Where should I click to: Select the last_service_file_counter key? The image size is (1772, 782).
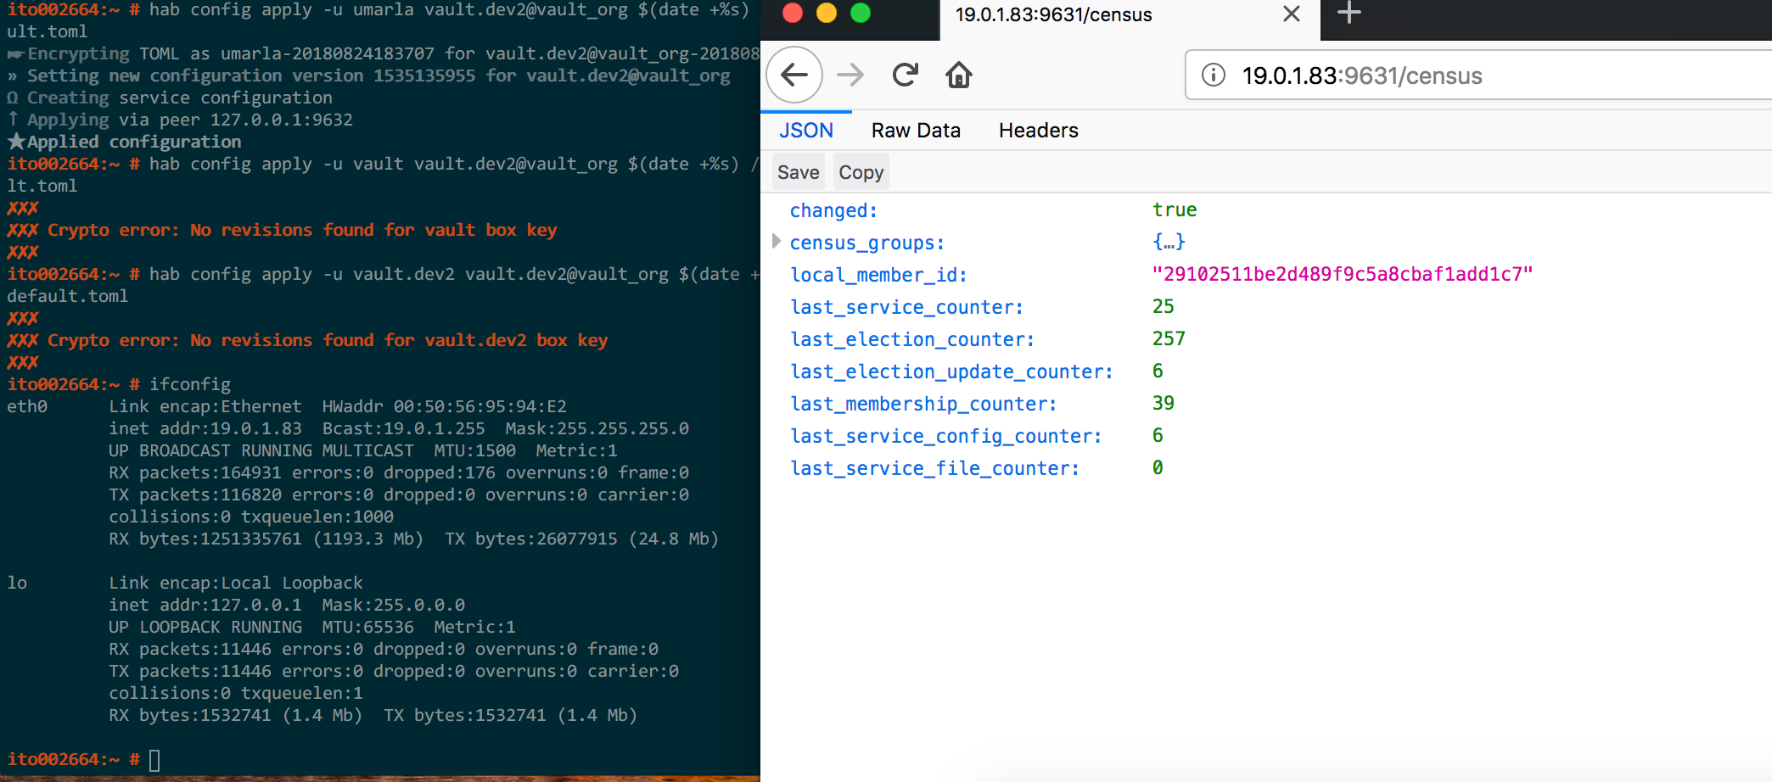pos(934,468)
